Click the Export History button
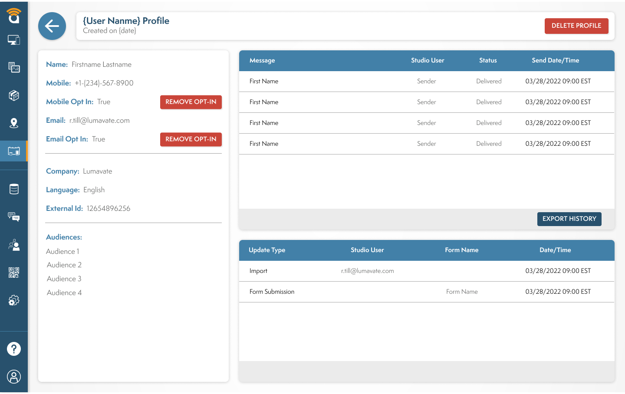 point(569,219)
